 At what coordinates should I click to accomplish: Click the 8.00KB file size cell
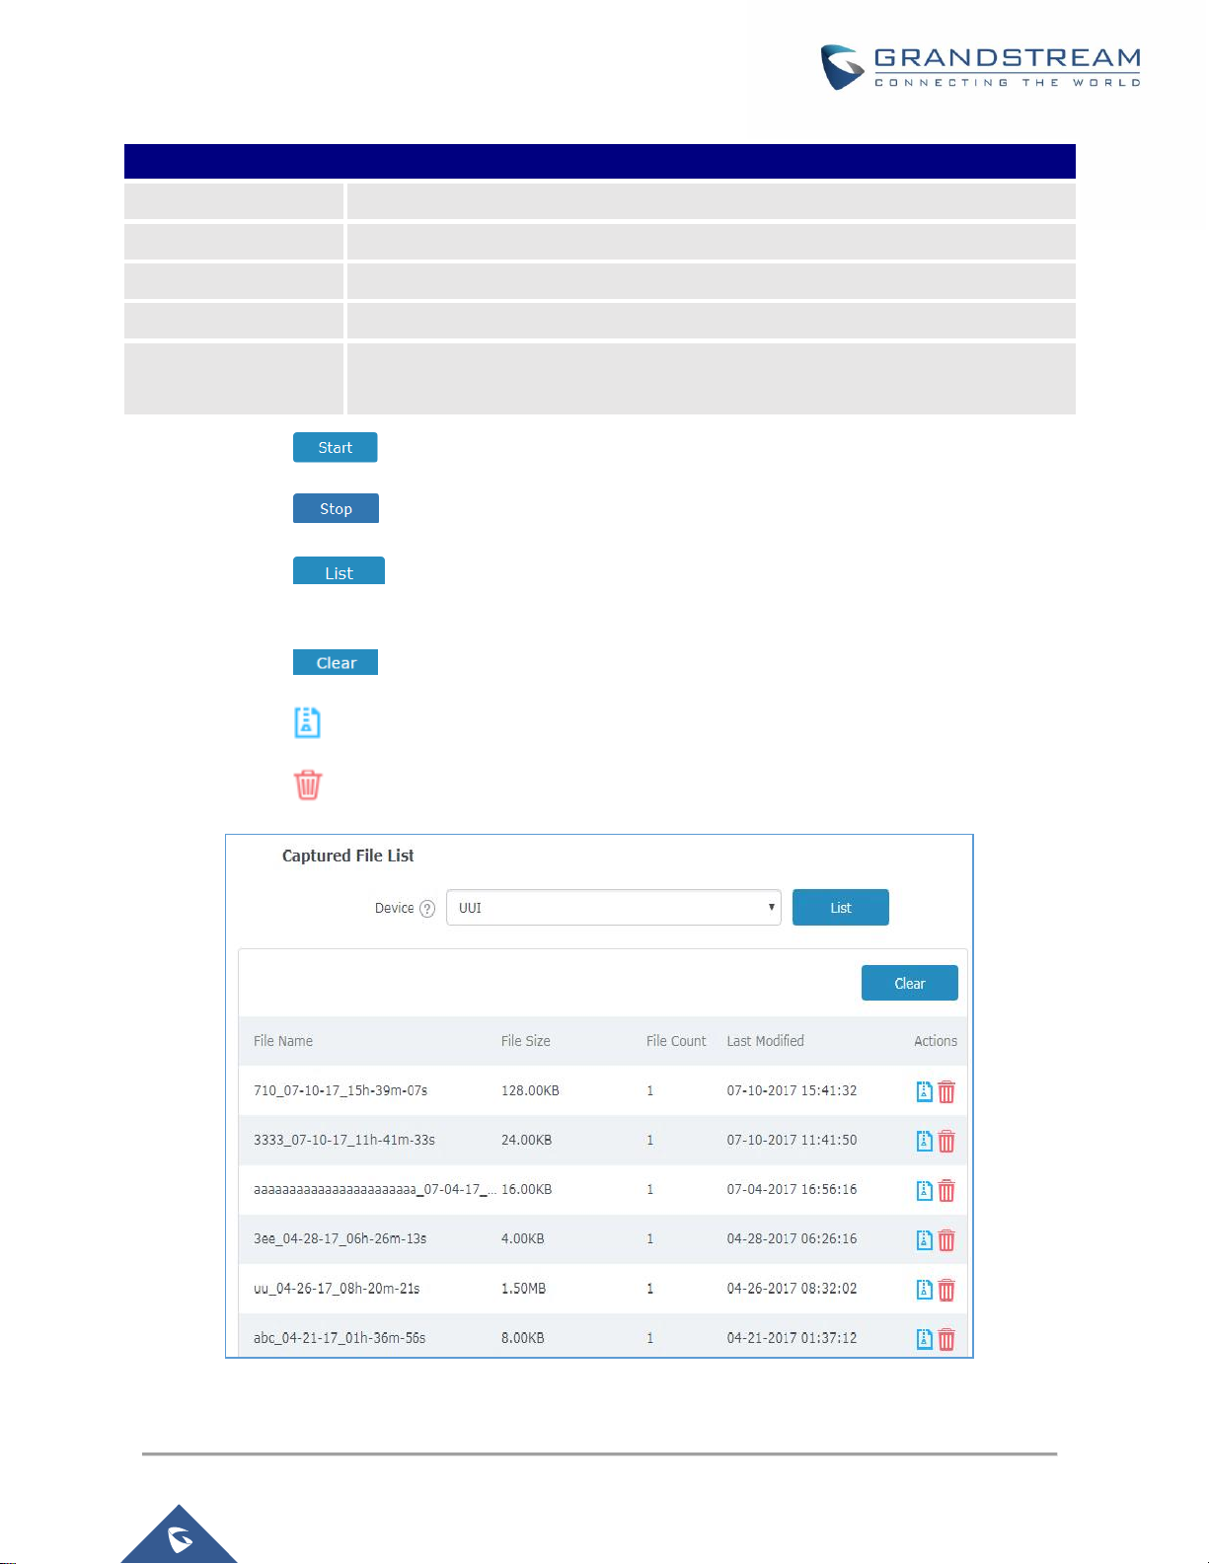(523, 1338)
